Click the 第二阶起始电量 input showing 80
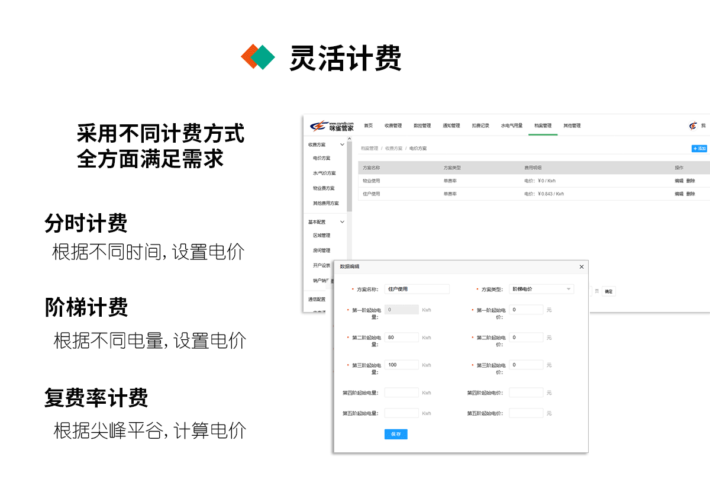The height and width of the screenshot is (492, 710). pyautogui.click(x=401, y=337)
